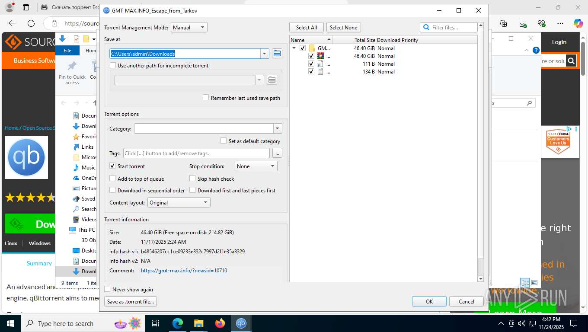Open the notification center icon in the tray
The height and width of the screenshot is (332, 588).
coord(574,323)
